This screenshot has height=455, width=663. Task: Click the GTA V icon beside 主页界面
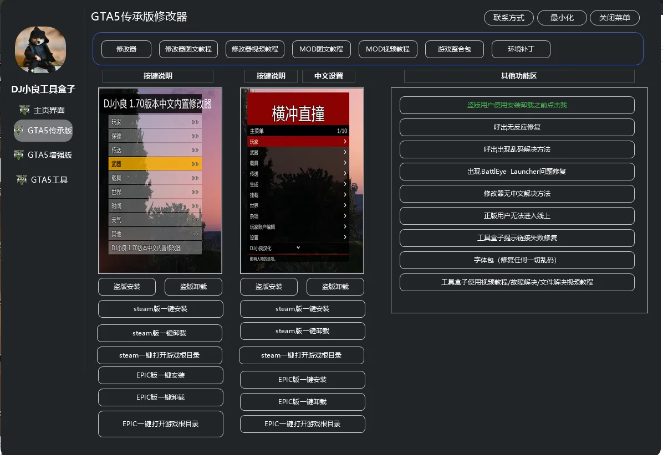tap(24, 110)
